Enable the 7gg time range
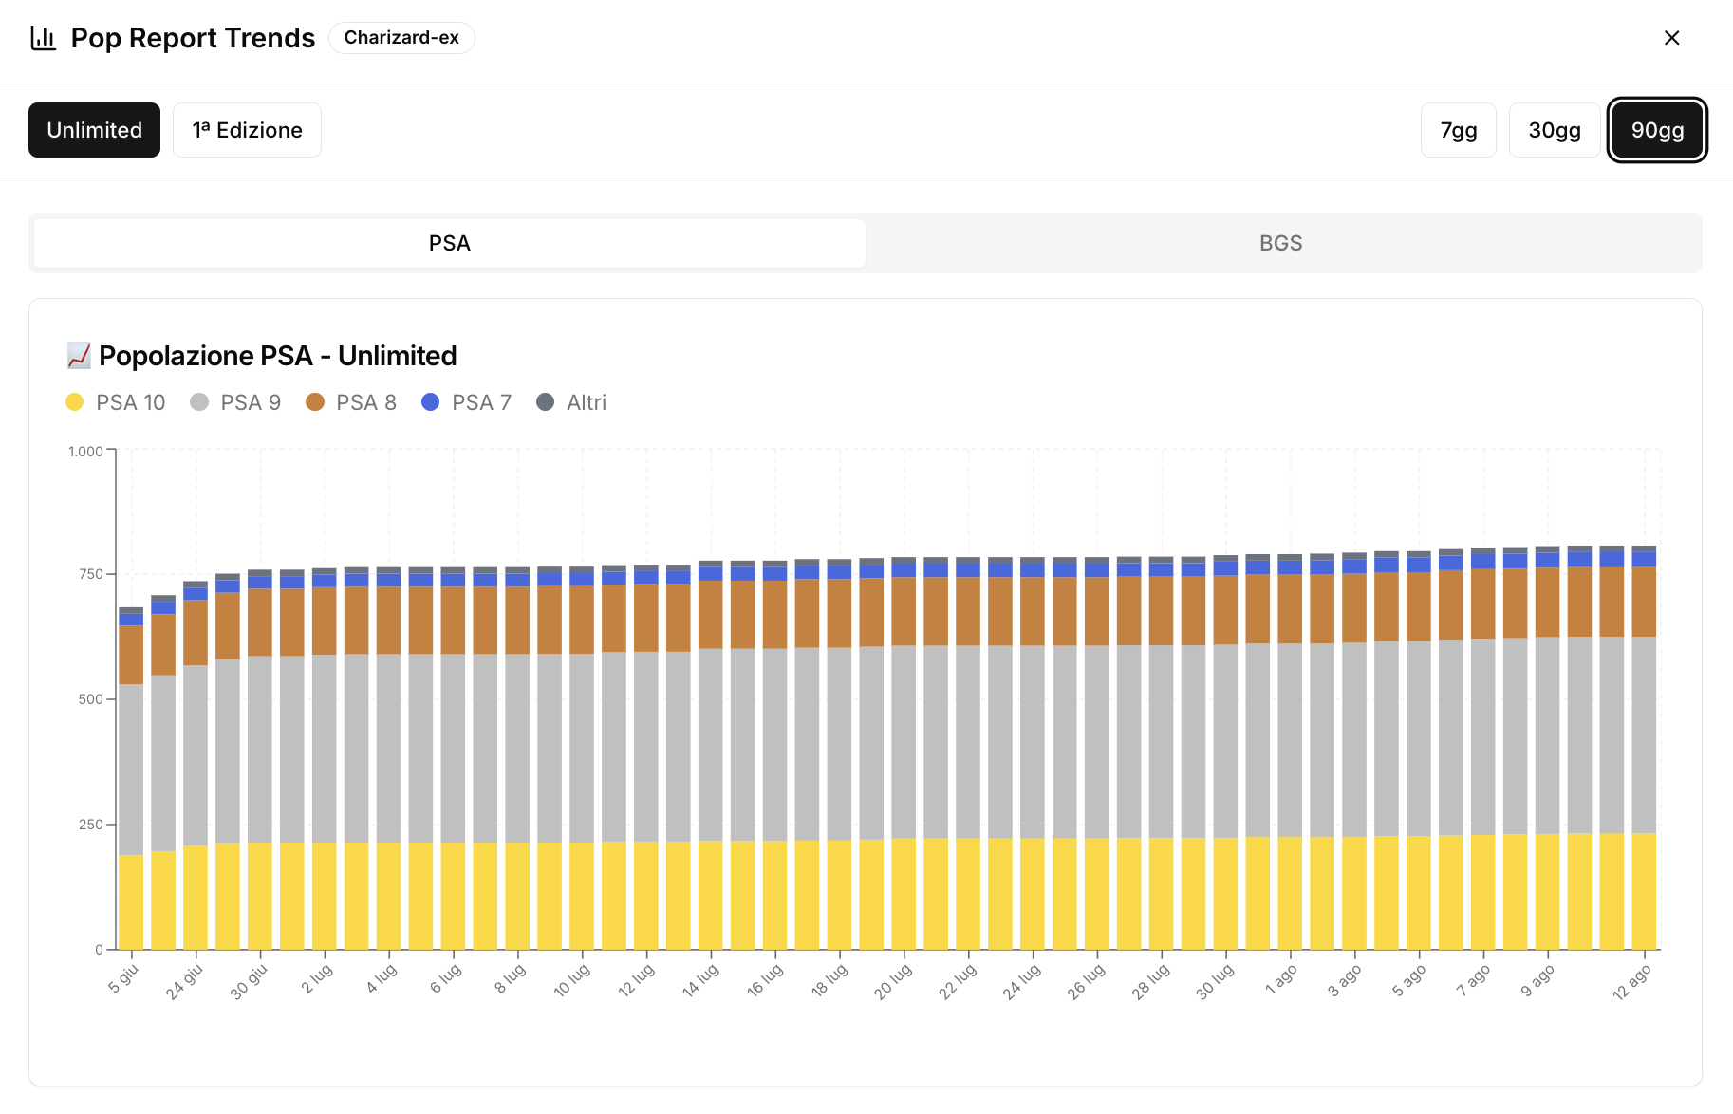The image size is (1733, 1114). click(x=1458, y=130)
